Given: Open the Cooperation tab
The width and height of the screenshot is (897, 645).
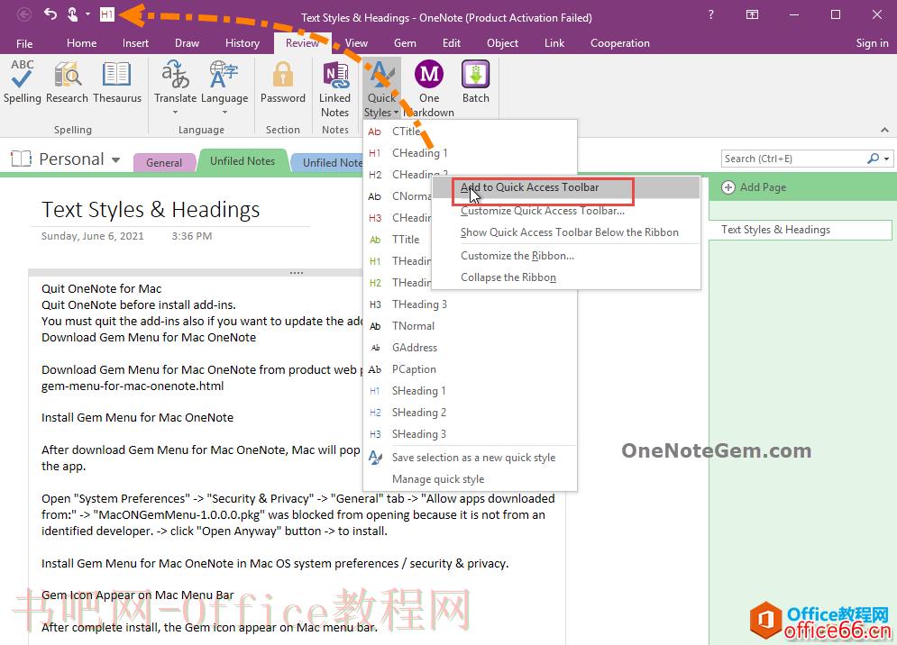Looking at the screenshot, I should (619, 43).
